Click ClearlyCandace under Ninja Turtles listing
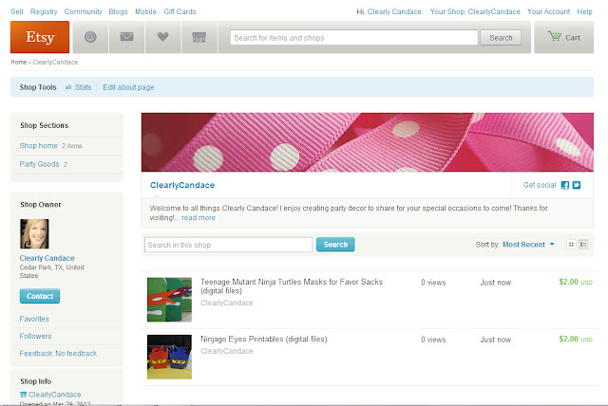 [x=226, y=303]
